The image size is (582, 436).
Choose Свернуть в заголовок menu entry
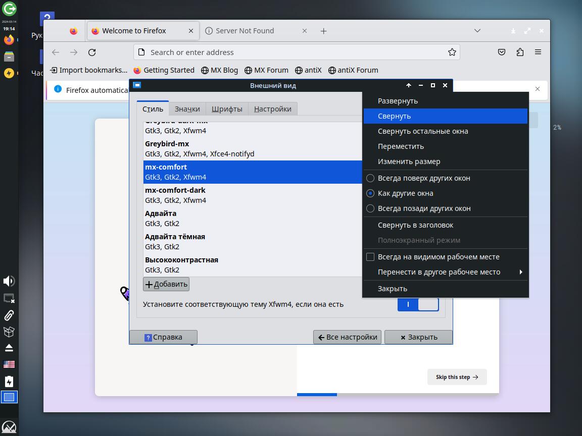tap(446, 225)
